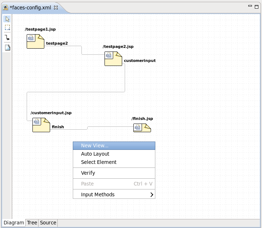Select the /testpage2.jsp page node icon
The width and height of the screenshot is (262, 228).
113,58
